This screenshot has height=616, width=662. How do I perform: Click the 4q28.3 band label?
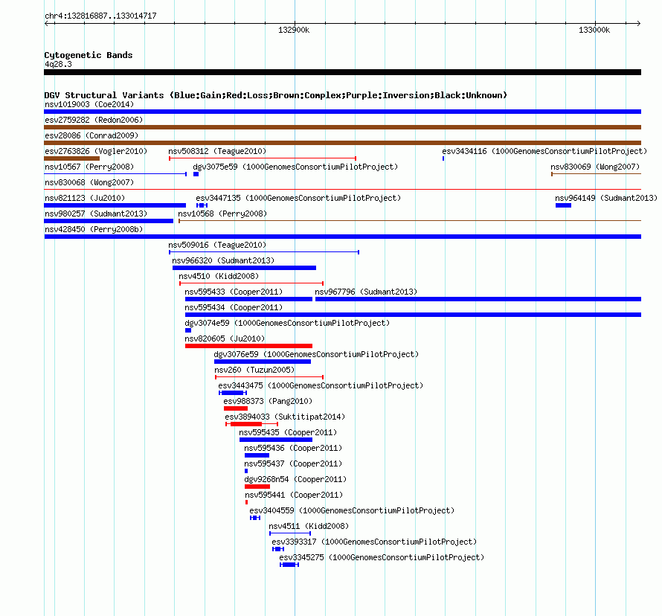[x=58, y=64]
